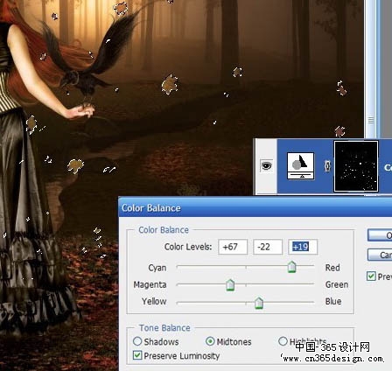This screenshot has height=371, width=392.
Task: Click the first Color Levels field showing +67
Action: click(233, 247)
